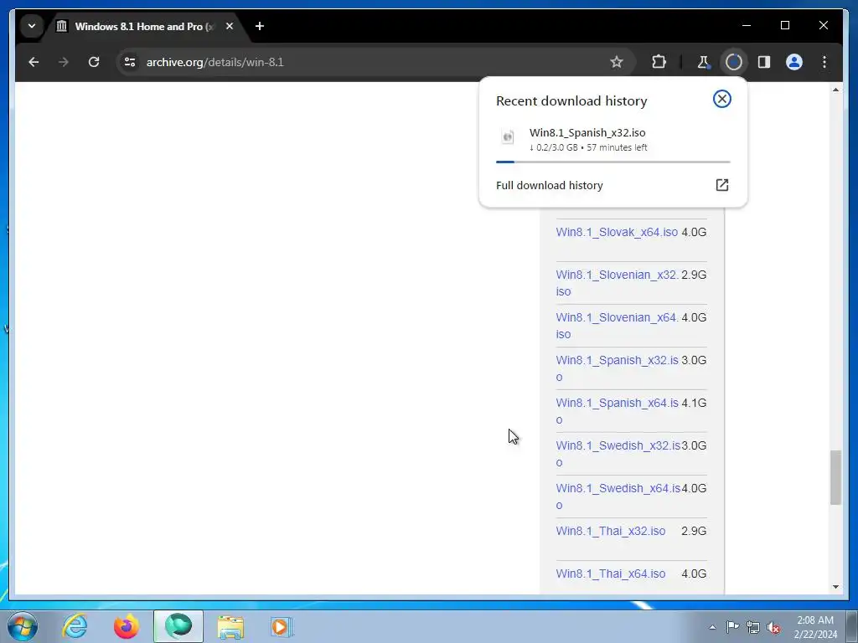Open the tab search dropdown arrow
Image resolution: width=858 pixels, height=643 pixels.
(x=32, y=26)
